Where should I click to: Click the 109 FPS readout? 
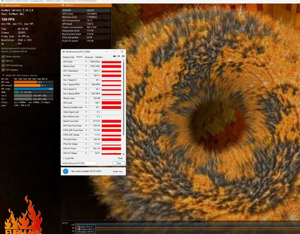click(8, 19)
